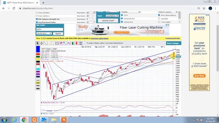This screenshot has height=123, width=219.
Task: Select the arrow pointer tool in chart toolbar
Action: click(x=37, y=43)
